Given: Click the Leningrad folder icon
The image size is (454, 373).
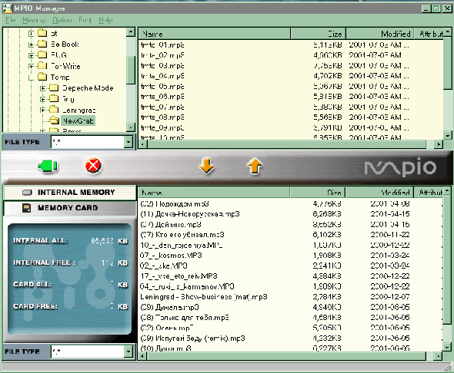Looking at the screenshot, I should (x=54, y=110).
